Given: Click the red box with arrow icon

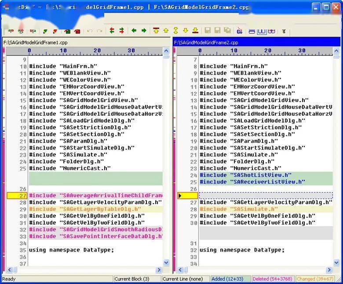Looking at the screenshot, I should pos(77,31).
